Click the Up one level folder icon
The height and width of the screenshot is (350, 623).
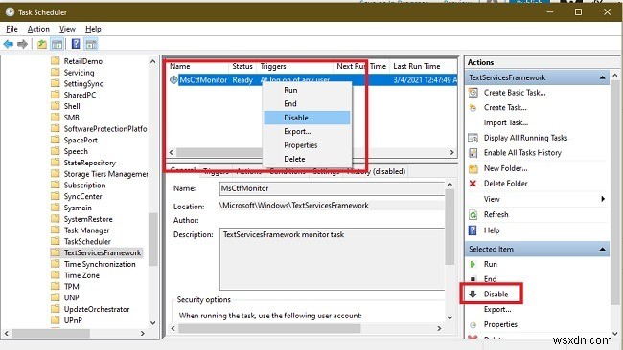coord(42,44)
